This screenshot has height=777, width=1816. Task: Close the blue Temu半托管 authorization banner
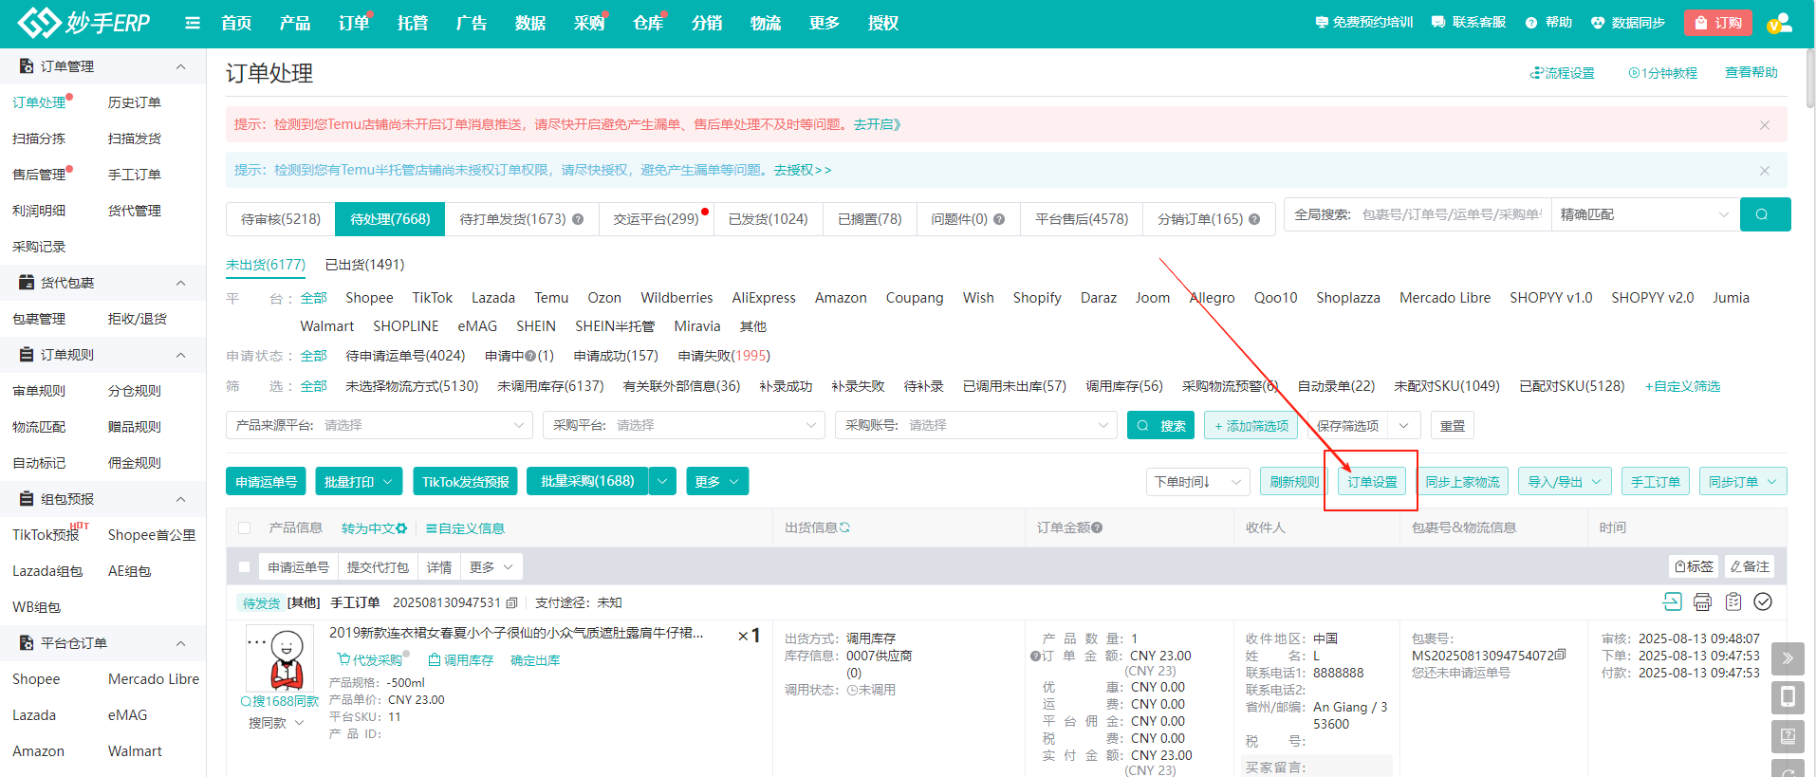coord(1765,171)
